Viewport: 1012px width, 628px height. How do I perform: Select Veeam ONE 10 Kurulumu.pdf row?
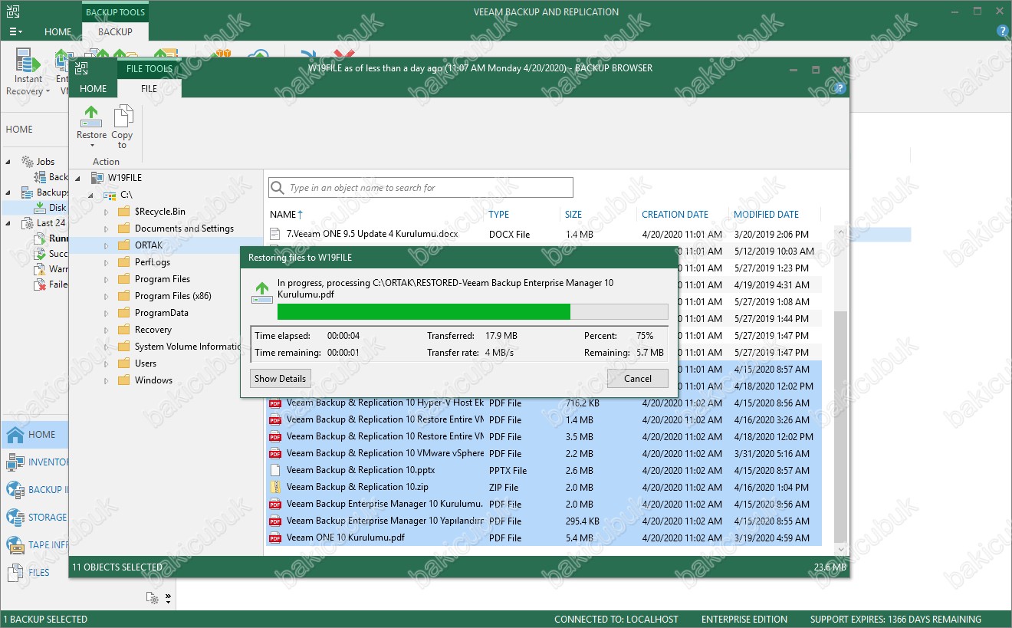coord(544,538)
